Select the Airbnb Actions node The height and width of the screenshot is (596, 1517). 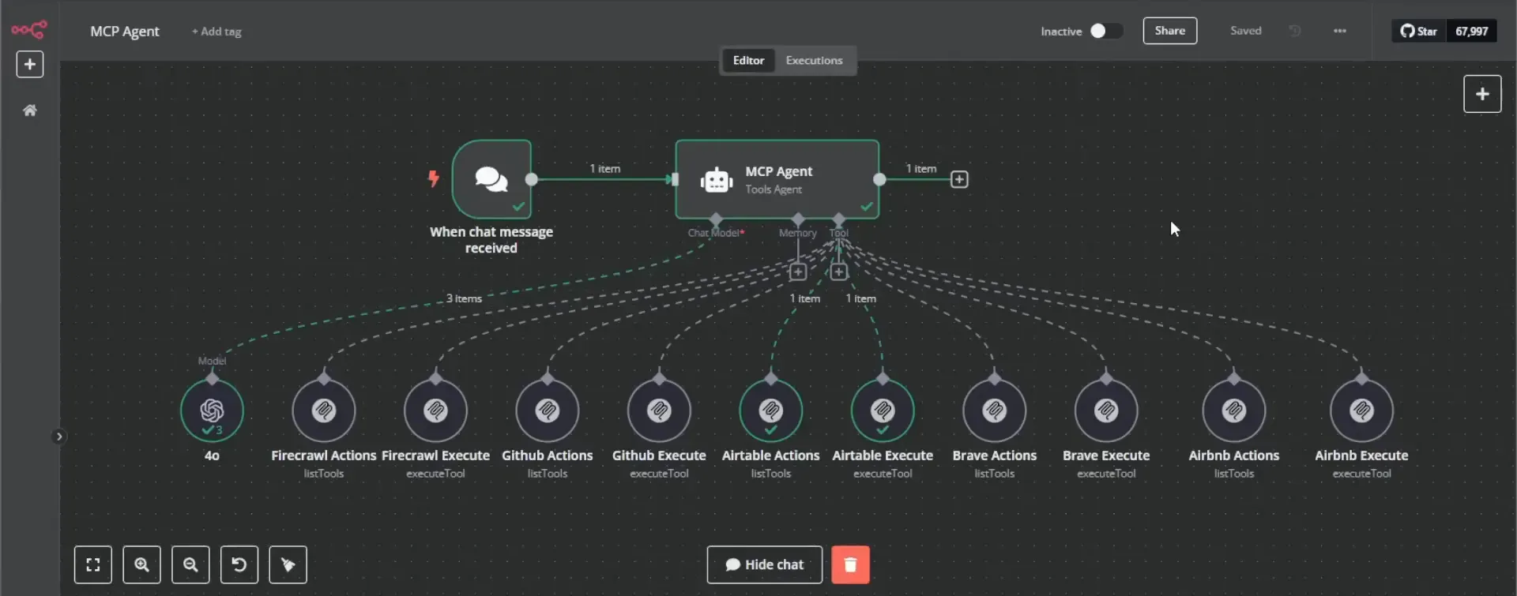pos(1234,410)
